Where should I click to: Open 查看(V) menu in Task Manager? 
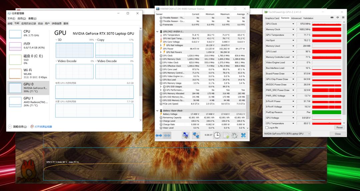[32, 18]
